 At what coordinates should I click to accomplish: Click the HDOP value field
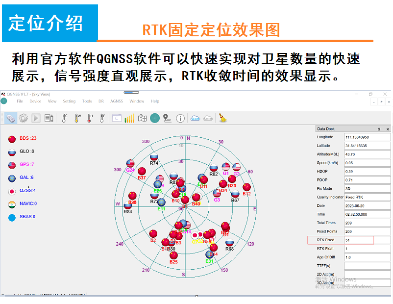point(367,172)
